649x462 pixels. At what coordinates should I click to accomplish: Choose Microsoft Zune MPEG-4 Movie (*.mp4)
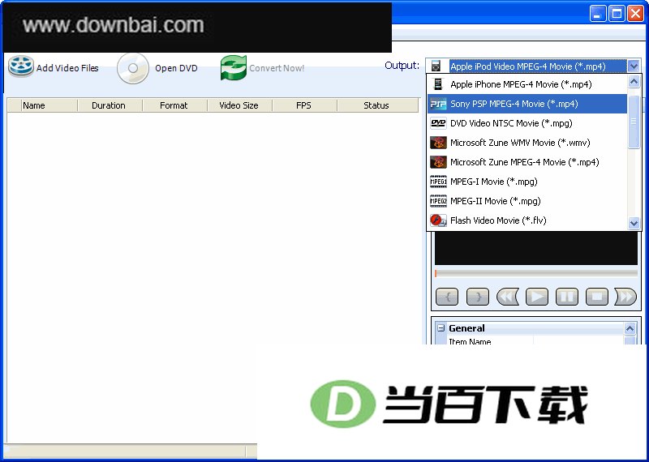[527, 162]
